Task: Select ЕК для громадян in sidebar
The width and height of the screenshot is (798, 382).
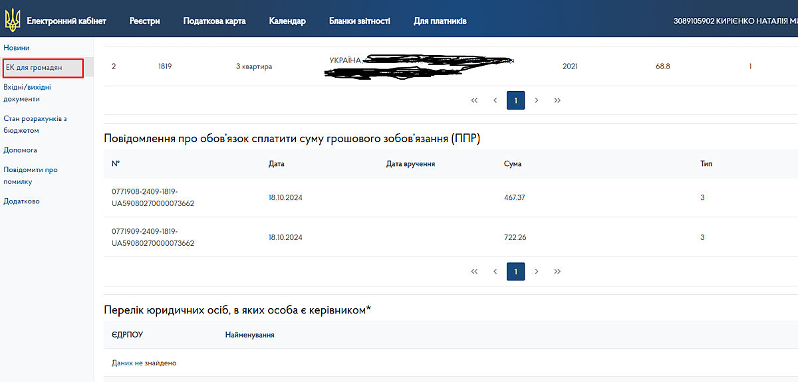Action: click(34, 68)
